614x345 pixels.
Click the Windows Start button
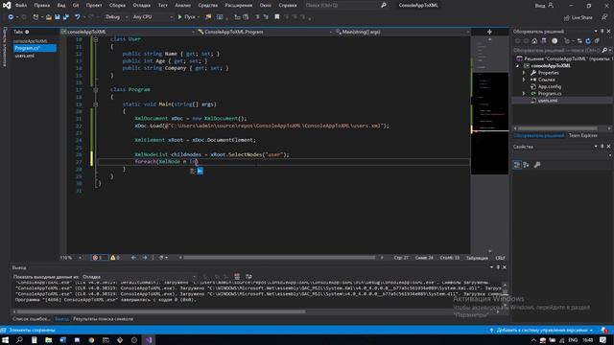(x=6, y=340)
